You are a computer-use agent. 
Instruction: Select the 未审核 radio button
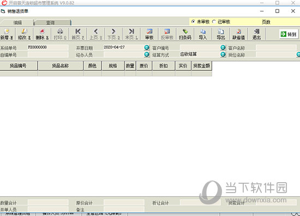coord(193,22)
